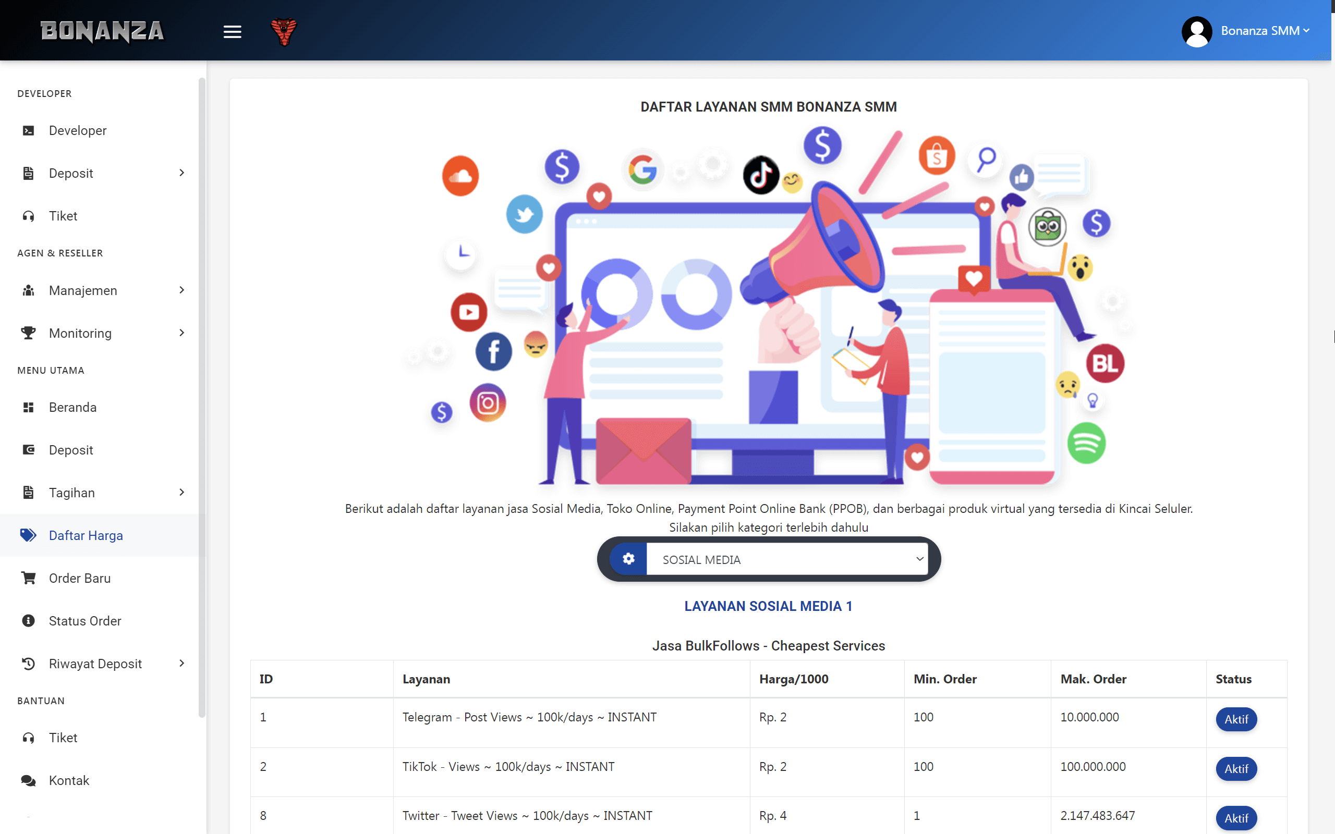The width and height of the screenshot is (1335, 834).
Task: Open the Kontak page
Action: (69, 780)
